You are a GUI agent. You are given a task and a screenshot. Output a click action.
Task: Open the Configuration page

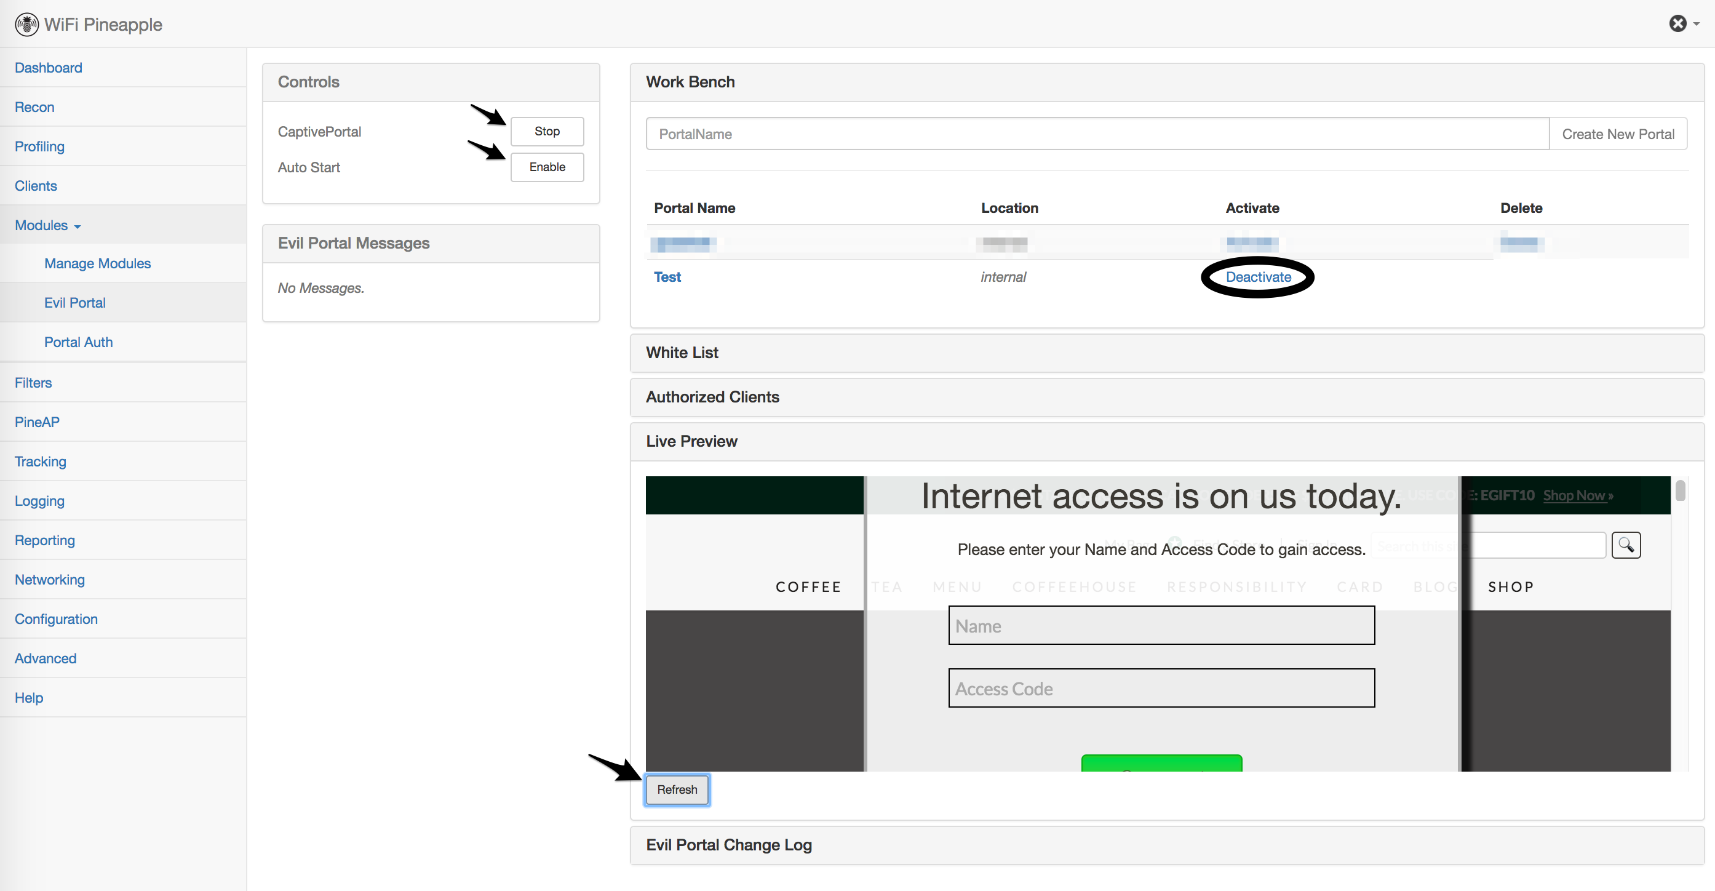56,618
